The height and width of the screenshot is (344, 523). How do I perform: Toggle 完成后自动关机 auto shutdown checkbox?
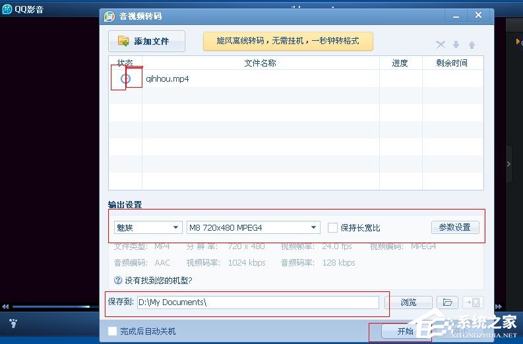click(x=112, y=331)
